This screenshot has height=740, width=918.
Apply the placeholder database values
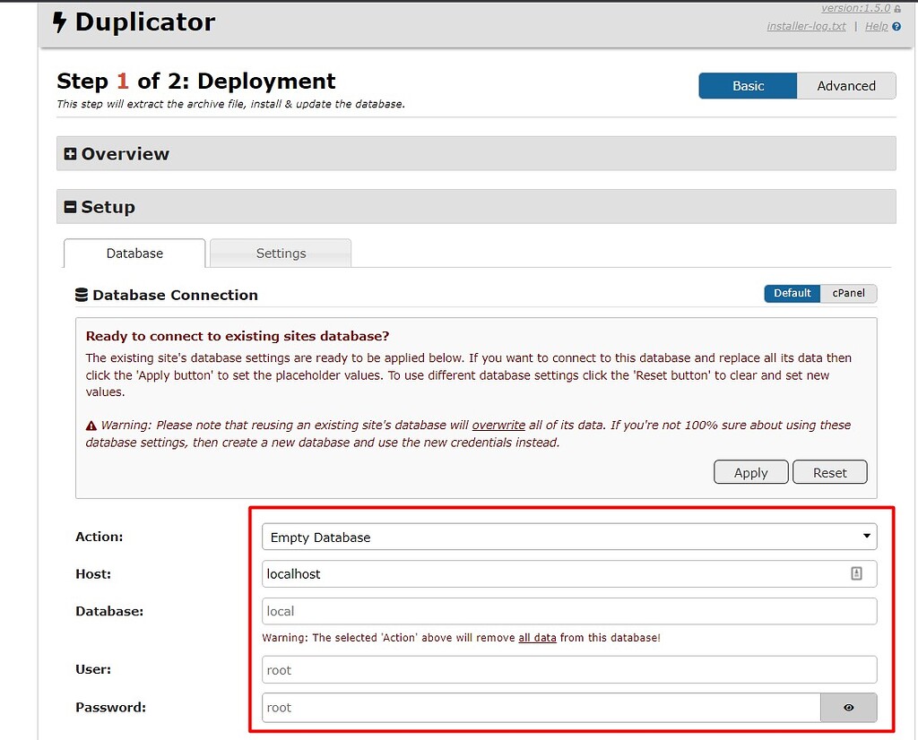(750, 472)
